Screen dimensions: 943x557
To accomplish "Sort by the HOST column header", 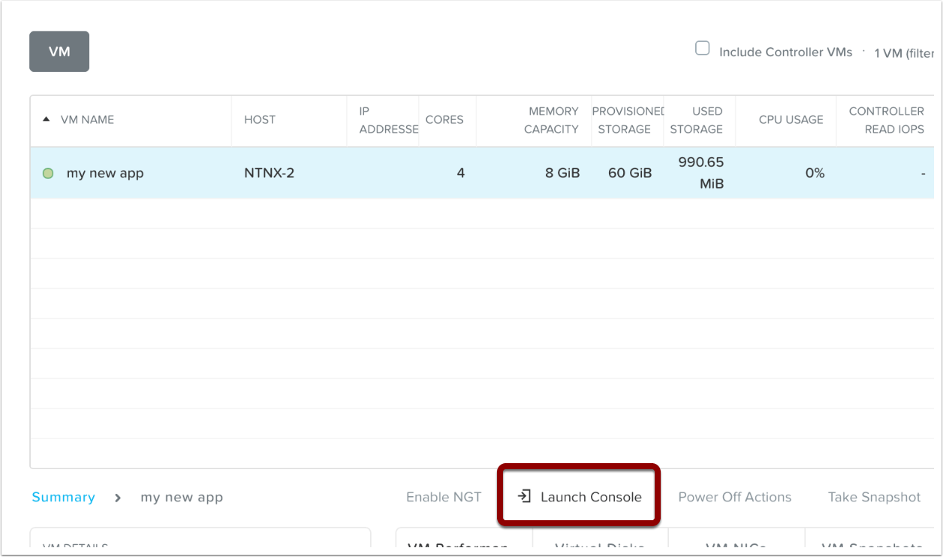I will [x=260, y=119].
